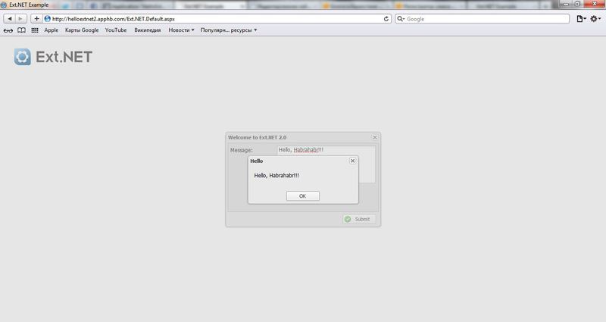Click the Hello, Habrahabr!!! dialog text

point(276,176)
